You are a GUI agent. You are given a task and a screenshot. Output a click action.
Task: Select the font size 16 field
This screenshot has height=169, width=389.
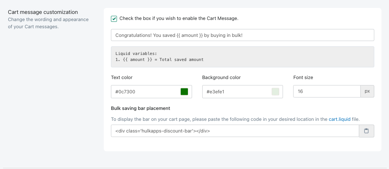coord(327,91)
